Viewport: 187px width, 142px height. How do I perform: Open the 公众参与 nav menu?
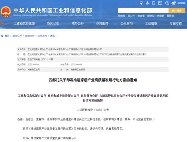tap(127, 23)
